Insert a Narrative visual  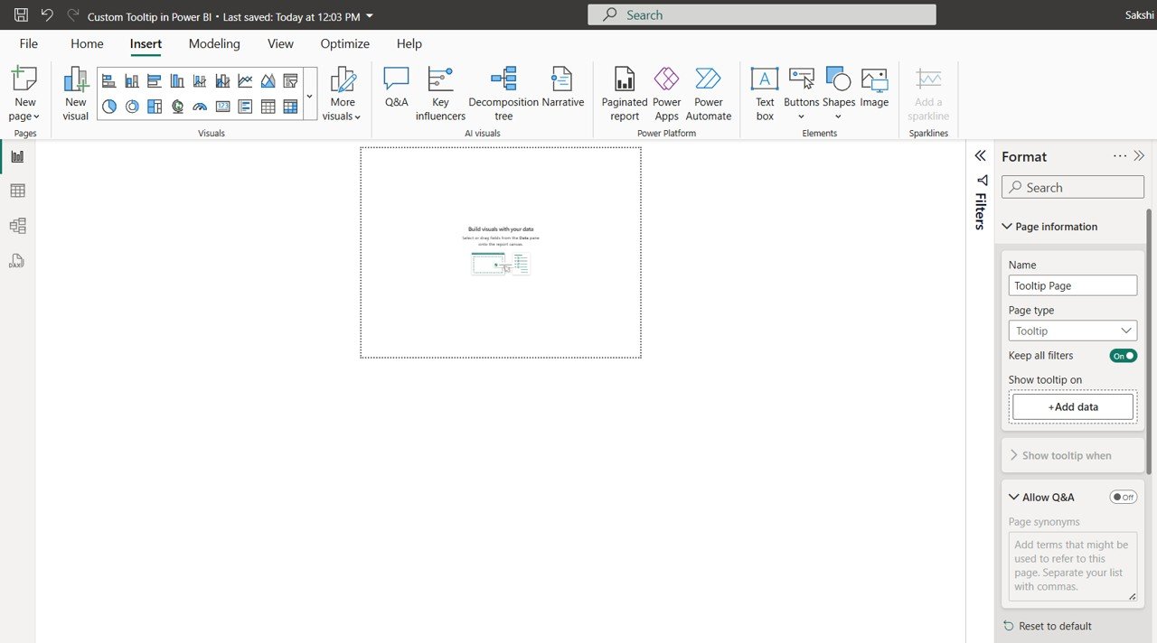tap(563, 89)
